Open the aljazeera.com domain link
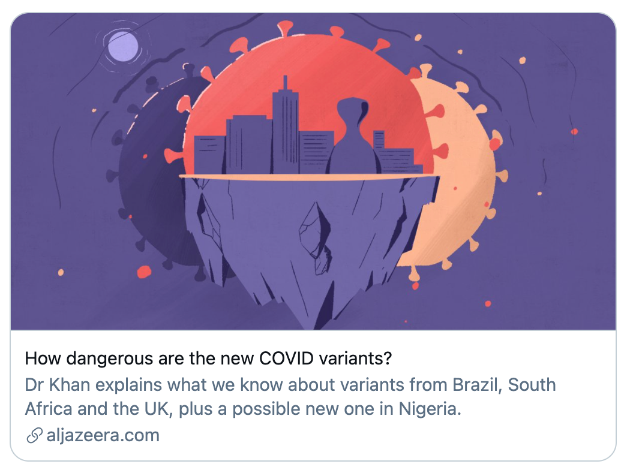Viewport: 624px width, 470px height. (103, 435)
